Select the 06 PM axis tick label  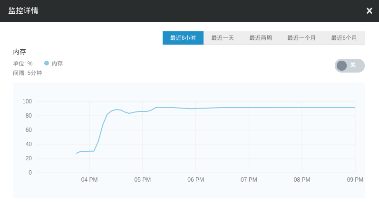[195, 180]
